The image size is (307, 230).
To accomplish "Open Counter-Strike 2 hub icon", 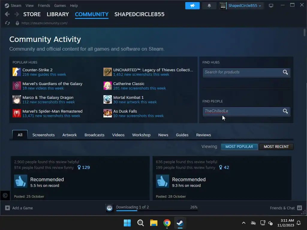I will point(17,72).
